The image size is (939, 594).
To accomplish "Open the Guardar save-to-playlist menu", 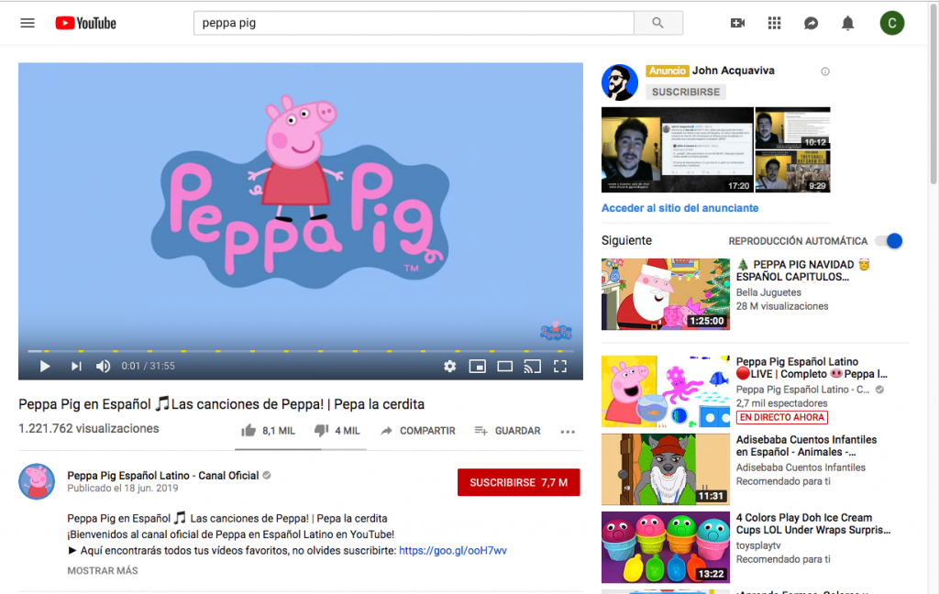I will [x=507, y=431].
